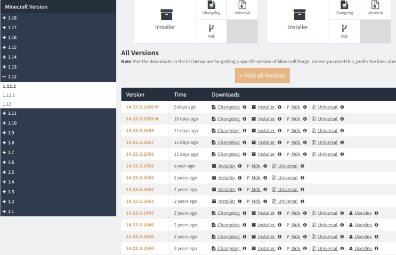Open Userdev link for version 14.23.5.2845
Screen dimensions: 396x255
[x=363, y=237]
